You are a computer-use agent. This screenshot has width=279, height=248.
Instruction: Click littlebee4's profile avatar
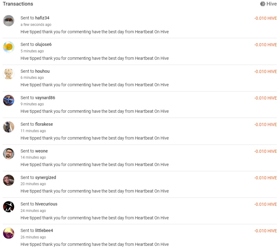(x=9, y=233)
